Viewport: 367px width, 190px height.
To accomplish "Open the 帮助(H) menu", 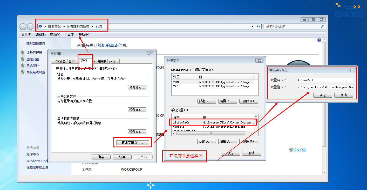I will [x=84, y=35].
